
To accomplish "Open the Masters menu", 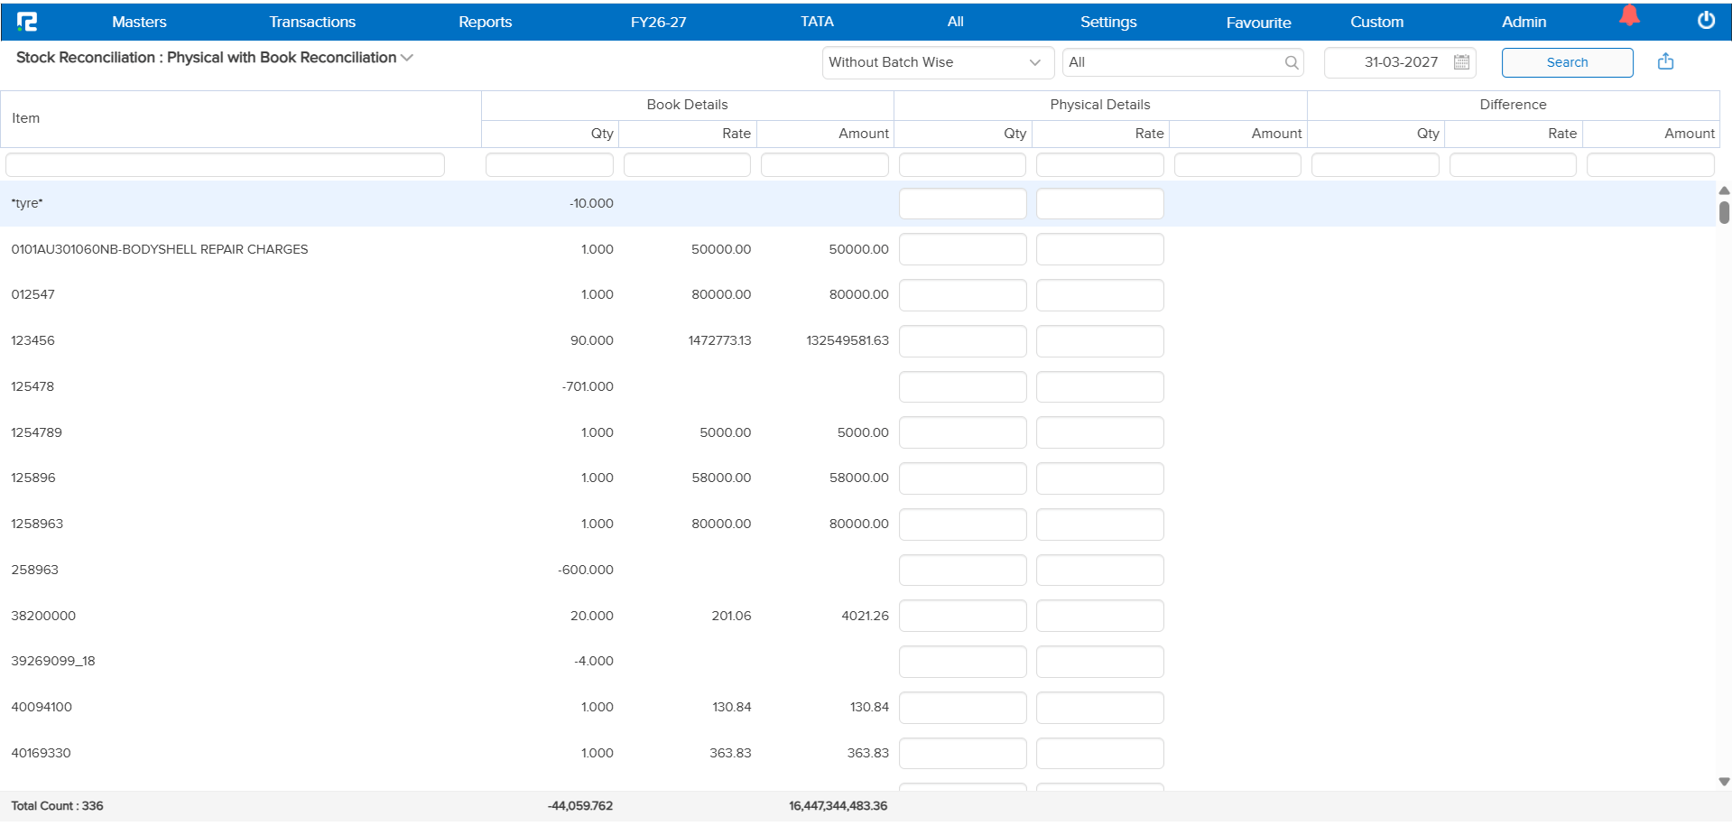I will pos(139,22).
